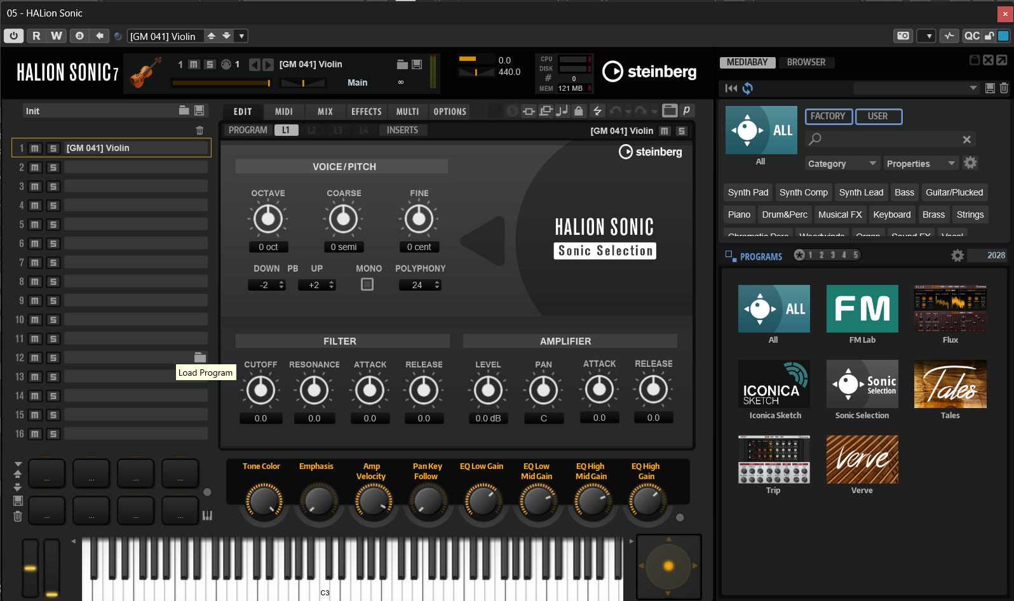1014x601 pixels.
Task: Click the USER content filter button
Action: coord(878,116)
